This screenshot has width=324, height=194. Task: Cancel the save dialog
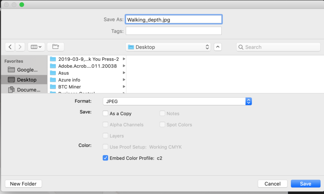click(x=272, y=184)
